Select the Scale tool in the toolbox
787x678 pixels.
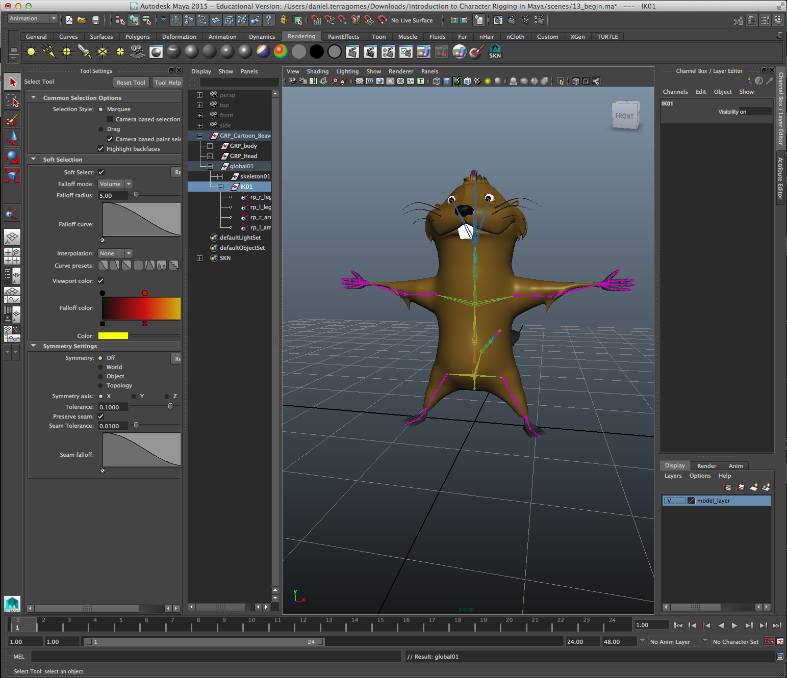coord(12,176)
